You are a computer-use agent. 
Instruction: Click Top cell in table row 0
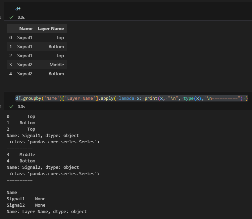[60, 38]
